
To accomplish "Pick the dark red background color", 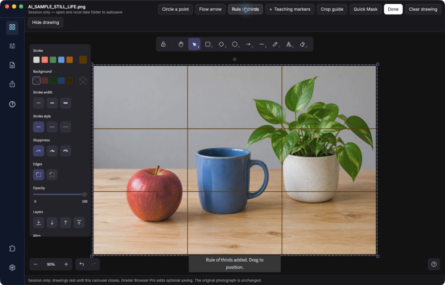I will point(45,81).
